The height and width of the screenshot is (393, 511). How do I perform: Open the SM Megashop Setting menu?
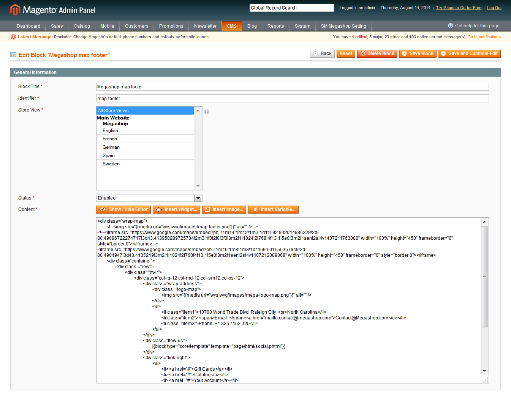(343, 26)
